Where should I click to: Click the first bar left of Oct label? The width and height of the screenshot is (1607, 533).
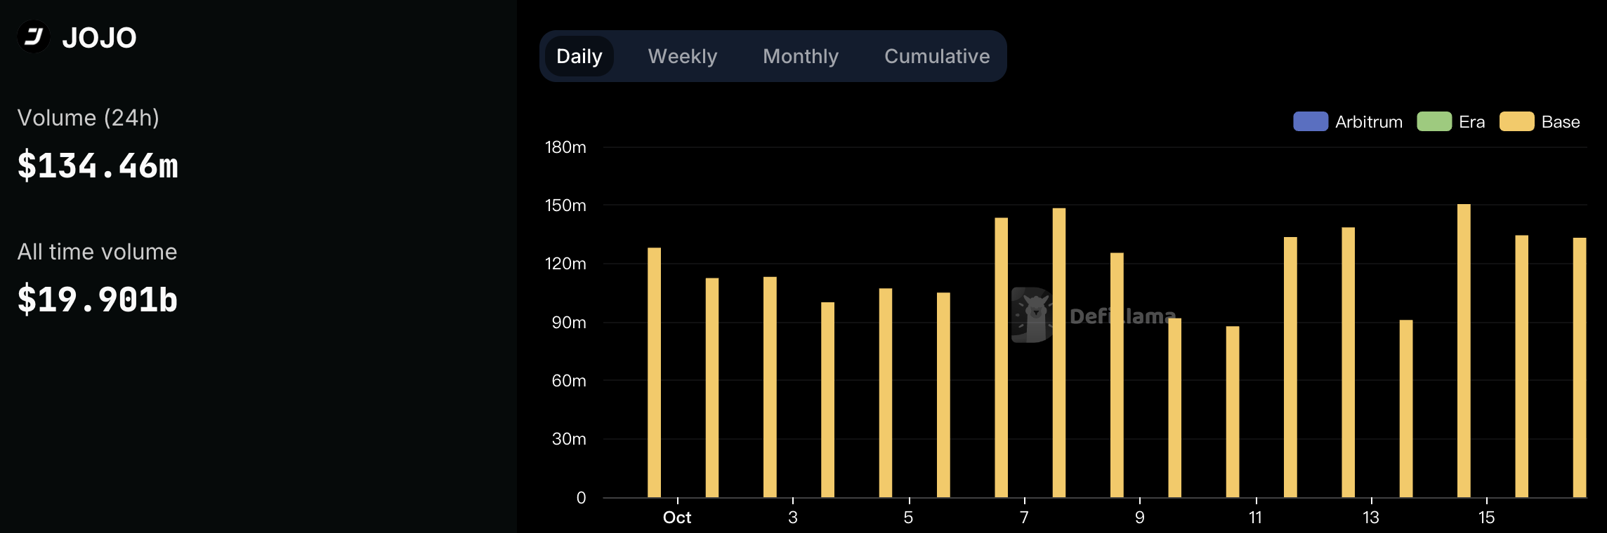pyautogui.click(x=654, y=372)
